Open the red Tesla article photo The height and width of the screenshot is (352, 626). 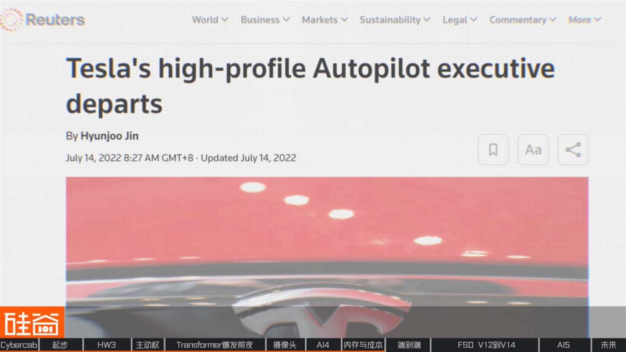327,257
